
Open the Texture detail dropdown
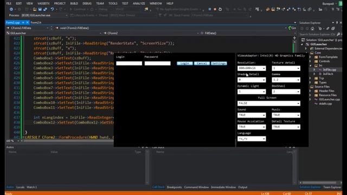tap(286, 68)
